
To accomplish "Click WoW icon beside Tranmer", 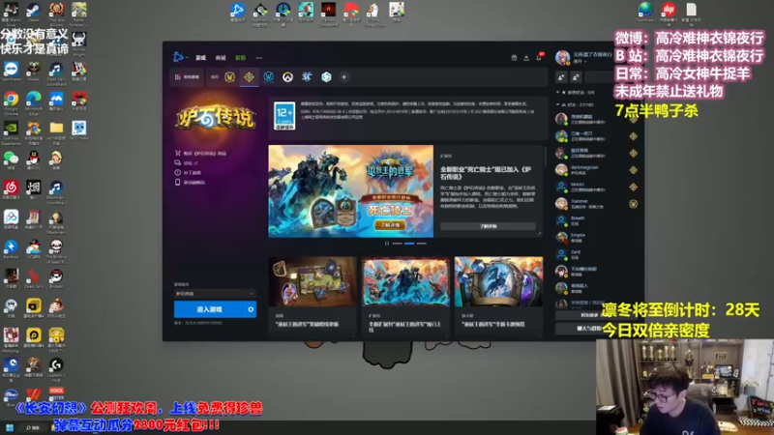I will [634, 204].
